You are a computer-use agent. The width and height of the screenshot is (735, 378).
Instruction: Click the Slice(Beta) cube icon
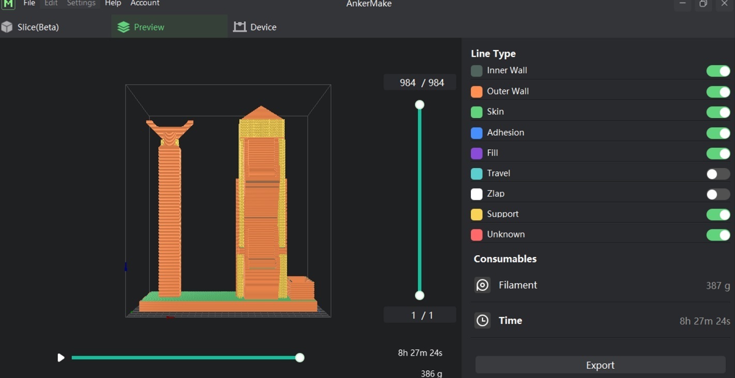pyautogui.click(x=7, y=27)
